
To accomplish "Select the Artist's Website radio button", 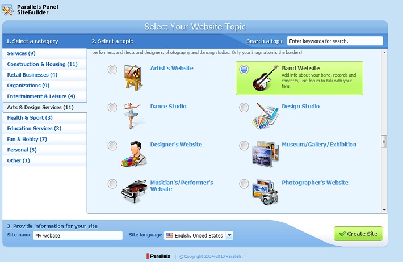I will [112, 70].
